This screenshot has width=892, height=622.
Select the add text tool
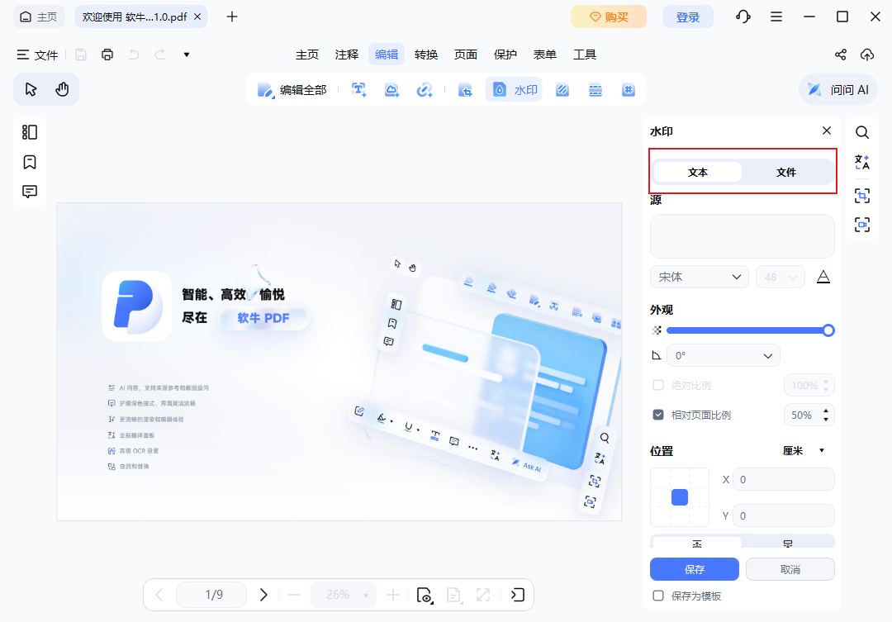click(359, 89)
